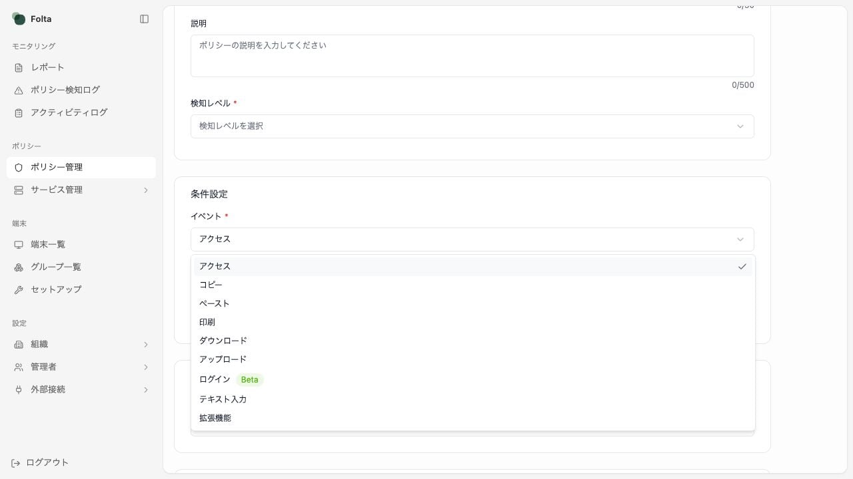Viewport: 853px width, 479px height.
Task: Click the 端末一覧 monitor icon
Action: pos(19,245)
